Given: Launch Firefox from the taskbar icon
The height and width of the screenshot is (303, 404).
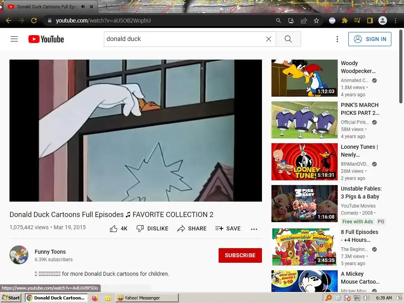Looking at the screenshot, I should click(x=95, y=298).
